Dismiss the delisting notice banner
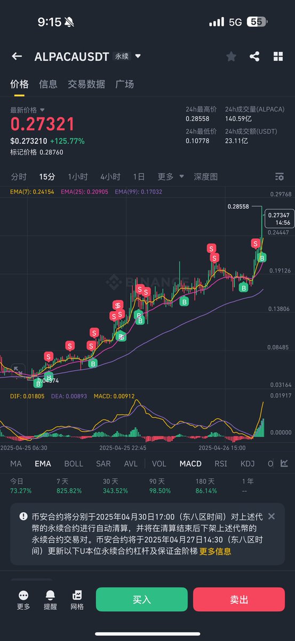This screenshot has height=641, width=295. pyautogui.click(x=272, y=516)
